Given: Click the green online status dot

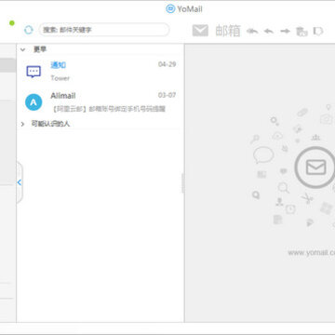Looking at the screenshot, I should pos(12,23).
